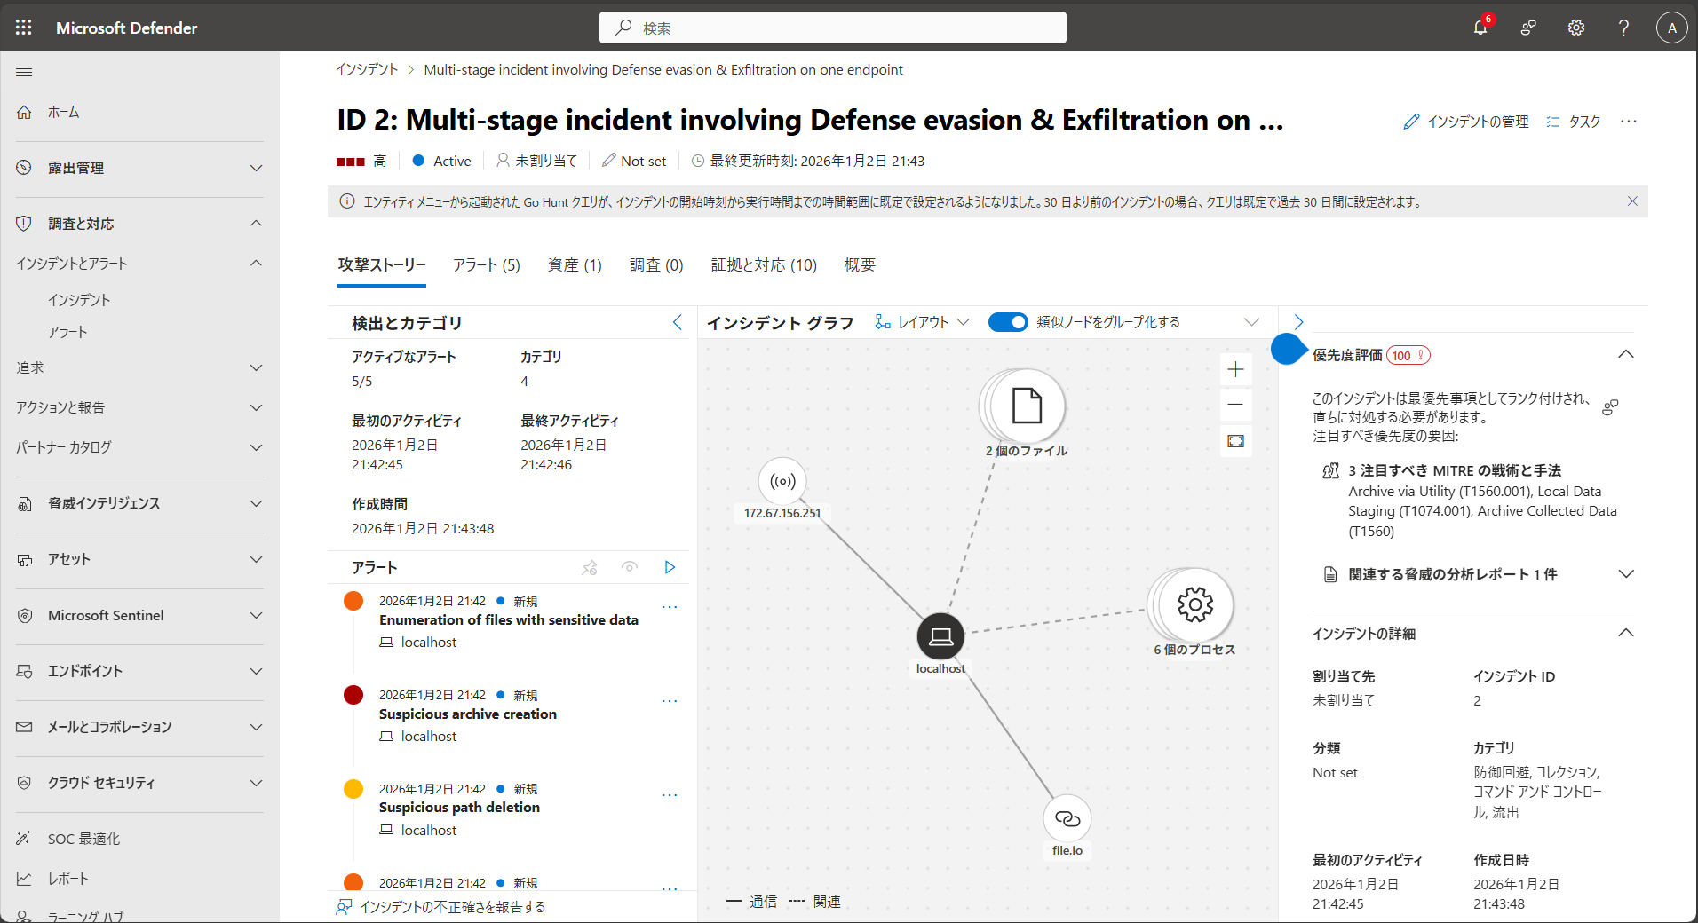Select the 172.67.156.251 IP node
The height and width of the screenshot is (923, 1698).
tap(782, 482)
